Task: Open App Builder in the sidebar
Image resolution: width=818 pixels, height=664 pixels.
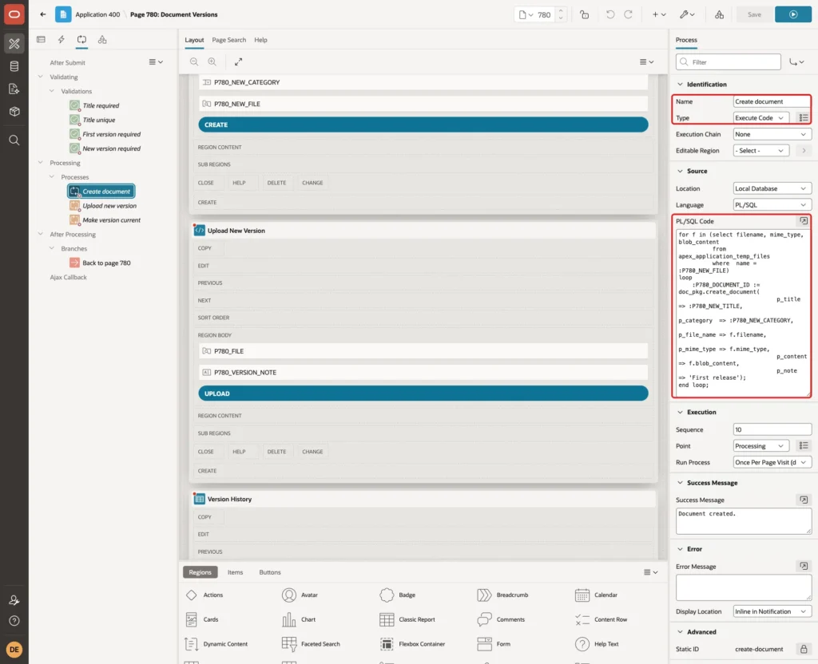Action: click(x=14, y=44)
